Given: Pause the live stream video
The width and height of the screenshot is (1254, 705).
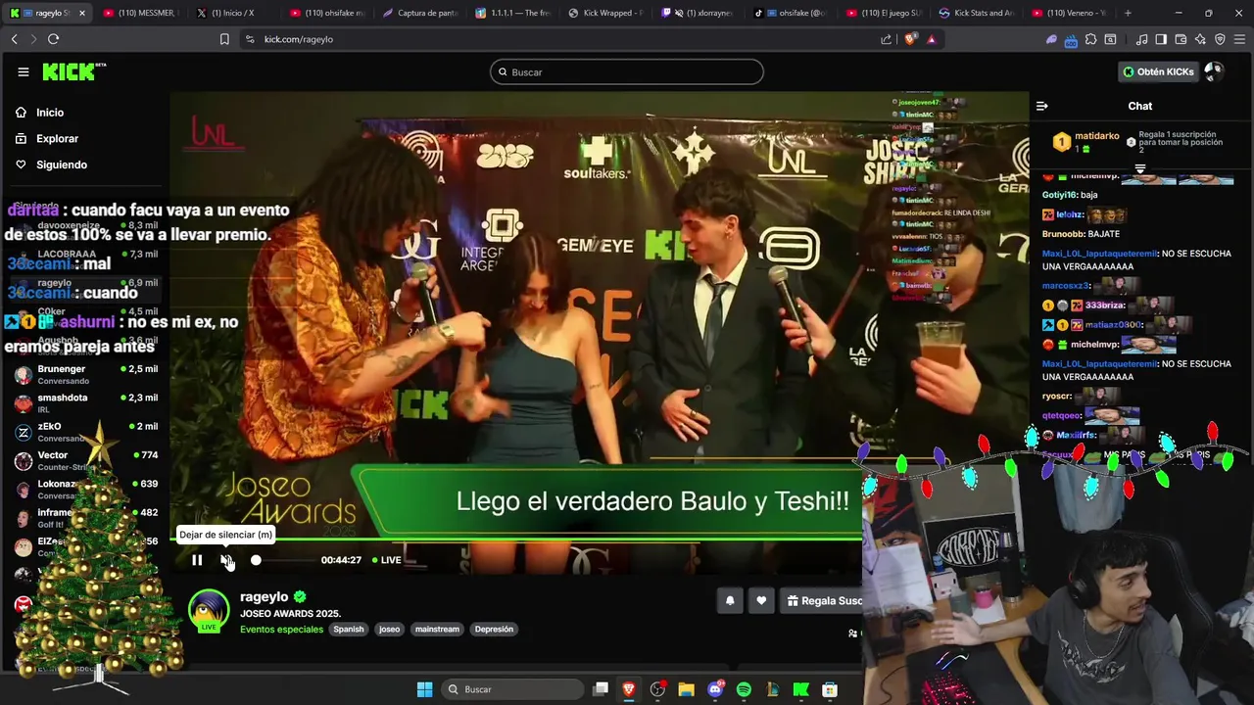Looking at the screenshot, I should (197, 560).
